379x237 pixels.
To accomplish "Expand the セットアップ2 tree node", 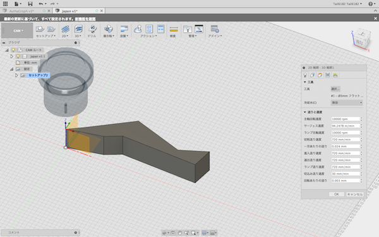I will coord(16,75).
